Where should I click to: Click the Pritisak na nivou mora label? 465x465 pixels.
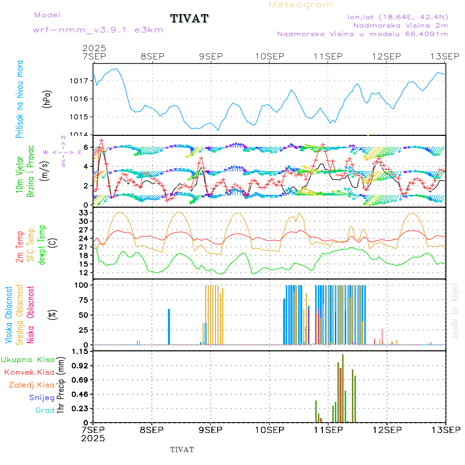pos(20,98)
